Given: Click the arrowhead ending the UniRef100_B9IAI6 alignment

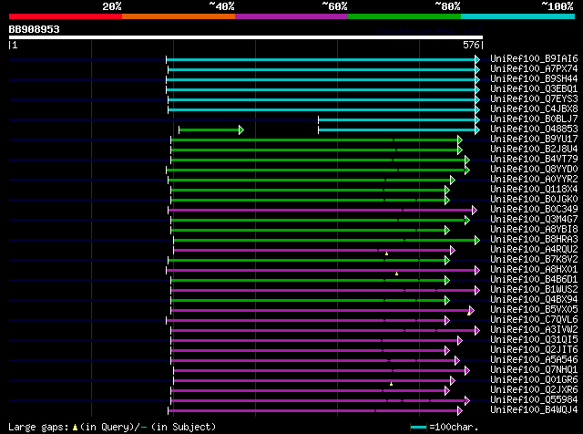Looking at the screenshot, I should [x=477, y=59].
